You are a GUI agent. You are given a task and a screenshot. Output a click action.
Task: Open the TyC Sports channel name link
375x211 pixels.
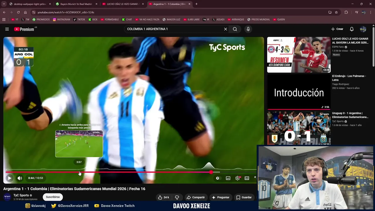(x=21, y=195)
